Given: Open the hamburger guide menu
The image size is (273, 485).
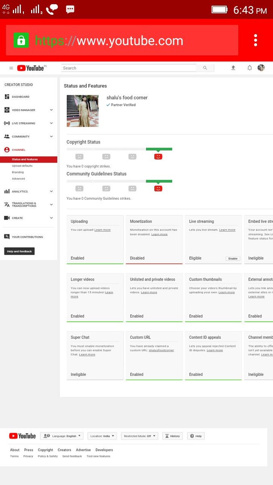Looking at the screenshot, I should (11, 68).
